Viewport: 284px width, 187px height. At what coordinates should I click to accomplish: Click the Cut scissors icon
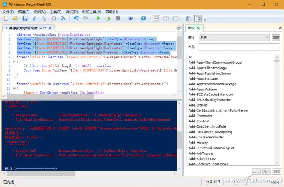(34, 19)
